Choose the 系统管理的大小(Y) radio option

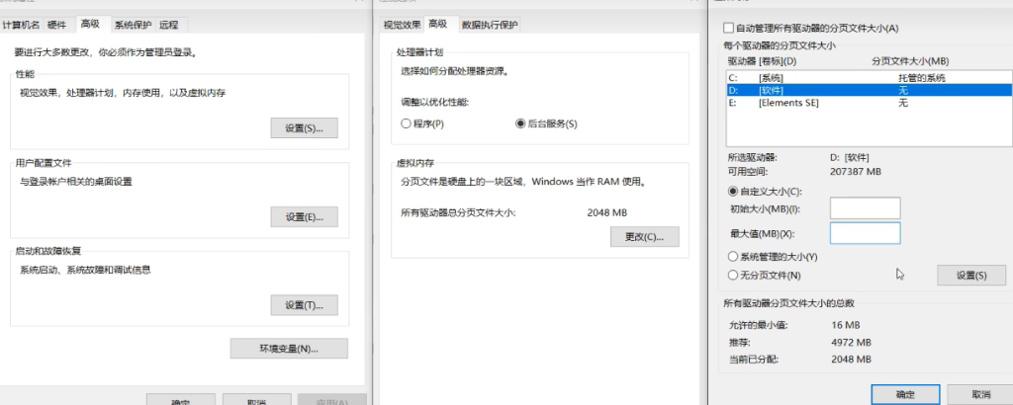pyautogui.click(x=733, y=257)
